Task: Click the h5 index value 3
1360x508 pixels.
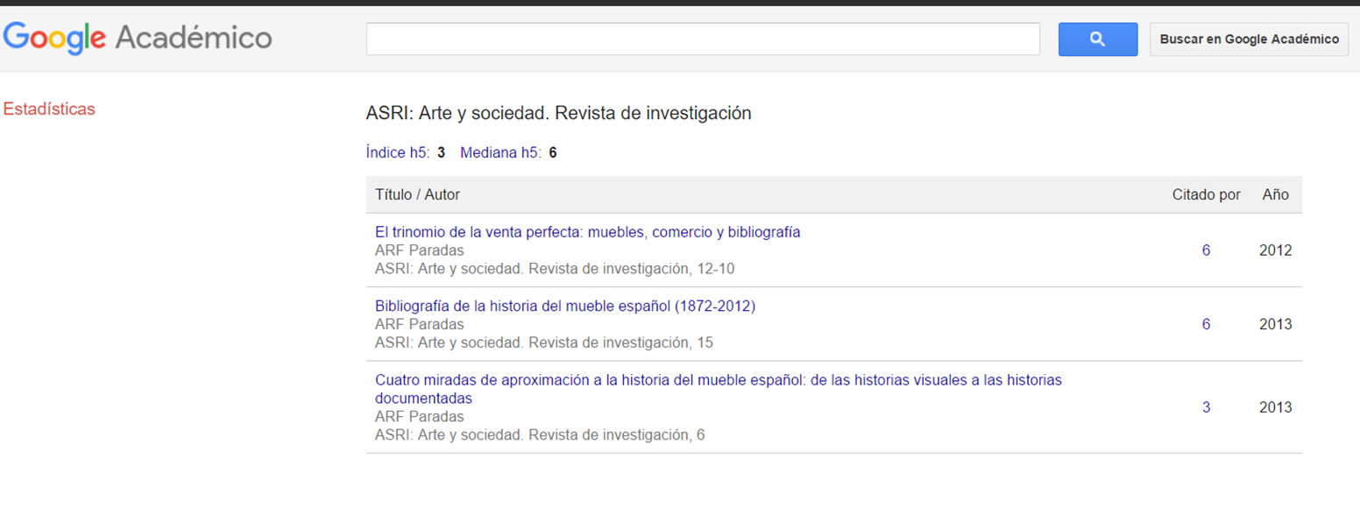Action: [x=442, y=152]
